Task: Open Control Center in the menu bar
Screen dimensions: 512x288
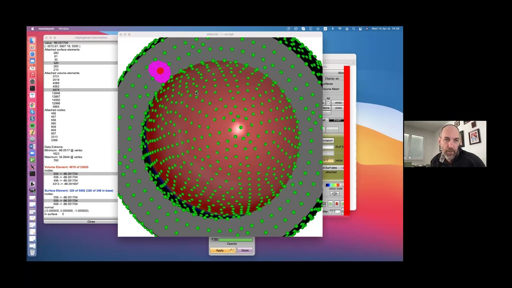Action: tap(360, 29)
